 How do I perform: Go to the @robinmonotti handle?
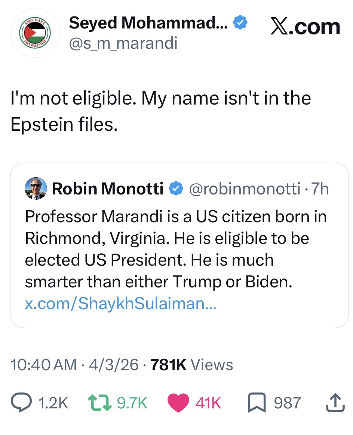tap(245, 189)
